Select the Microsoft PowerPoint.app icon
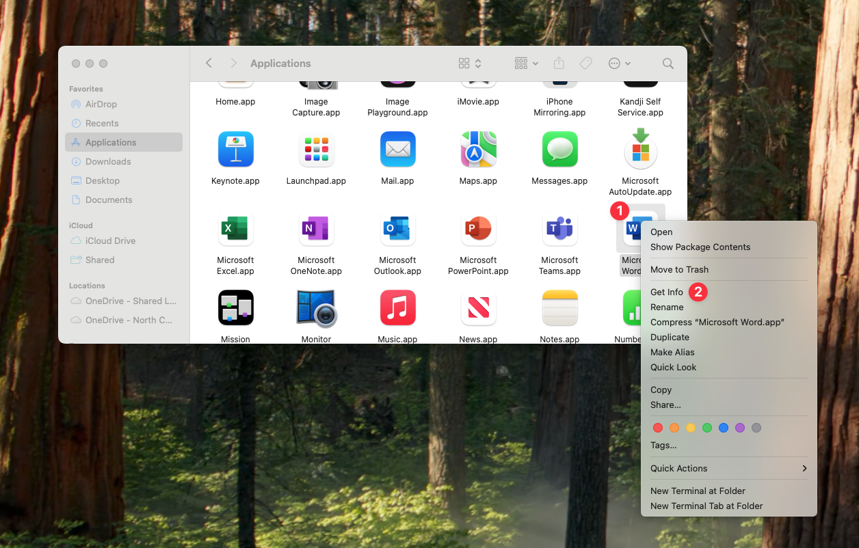Image resolution: width=859 pixels, height=548 pixels. coord(478,229)
